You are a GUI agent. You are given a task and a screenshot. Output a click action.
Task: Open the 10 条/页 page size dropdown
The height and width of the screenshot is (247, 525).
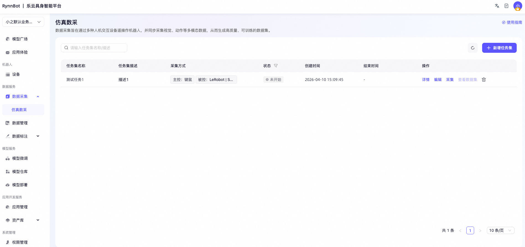coord(500,230)
